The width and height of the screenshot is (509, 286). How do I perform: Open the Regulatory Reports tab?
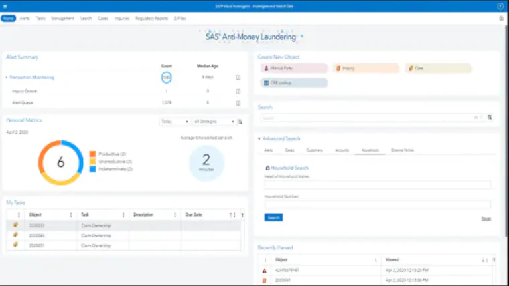151,19
